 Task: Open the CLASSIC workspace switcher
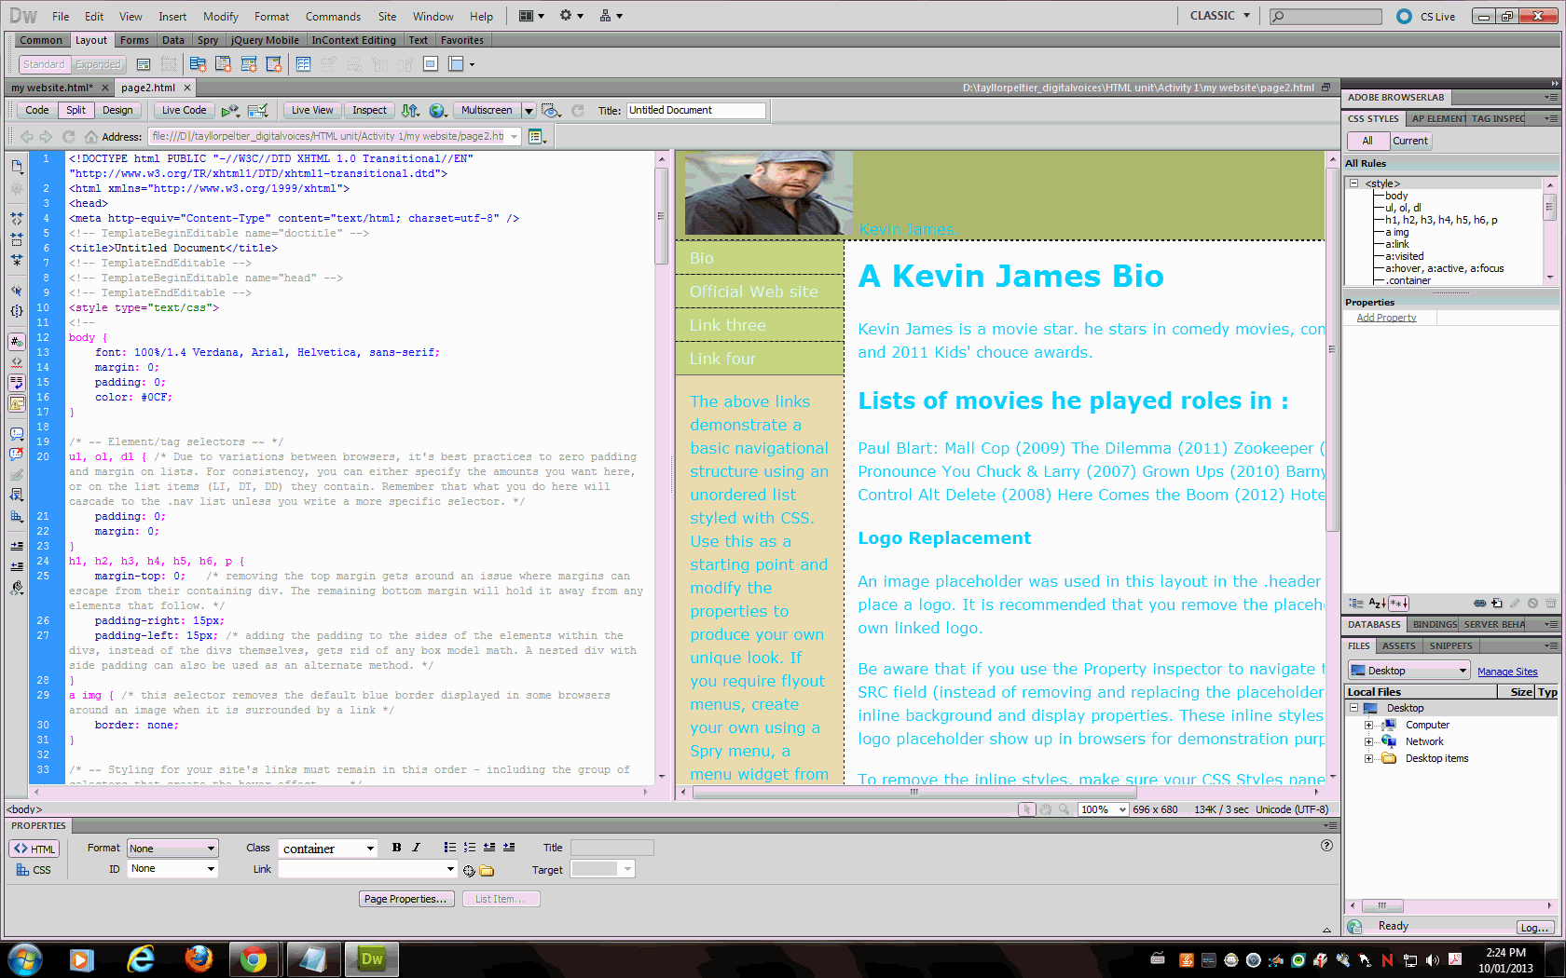(x=1219, y=16)
